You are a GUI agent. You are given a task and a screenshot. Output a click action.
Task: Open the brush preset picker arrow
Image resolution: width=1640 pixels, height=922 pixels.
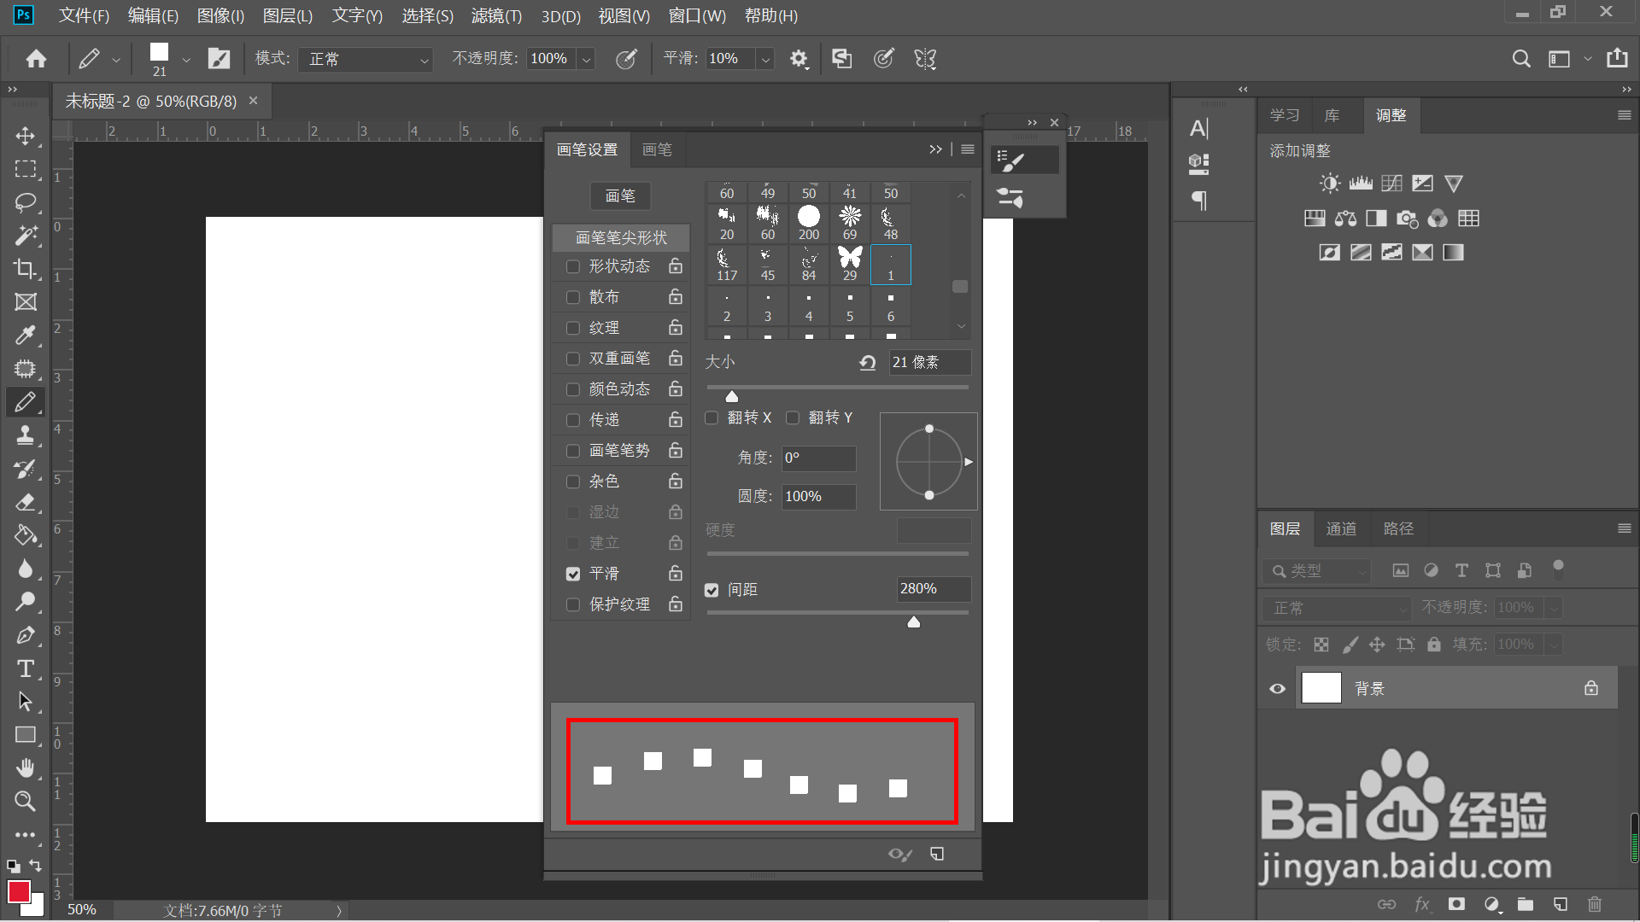tap(186, 59)
